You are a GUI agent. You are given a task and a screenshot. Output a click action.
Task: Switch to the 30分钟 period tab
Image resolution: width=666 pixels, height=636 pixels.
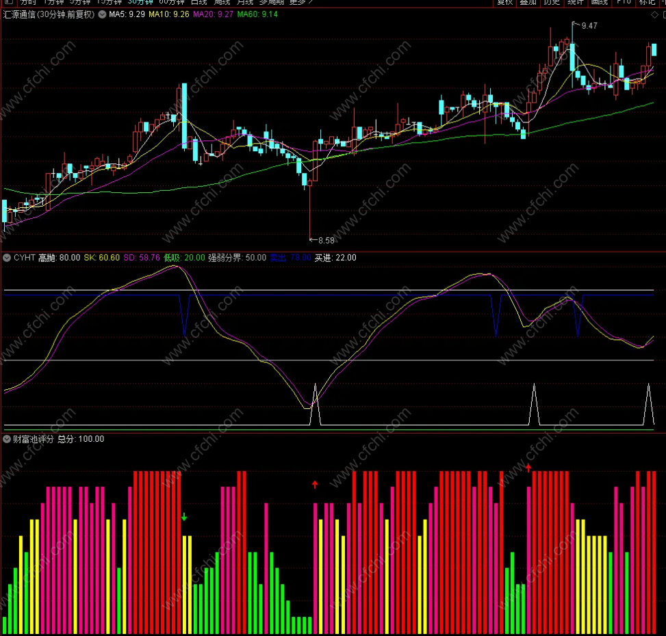pos(140,2)
